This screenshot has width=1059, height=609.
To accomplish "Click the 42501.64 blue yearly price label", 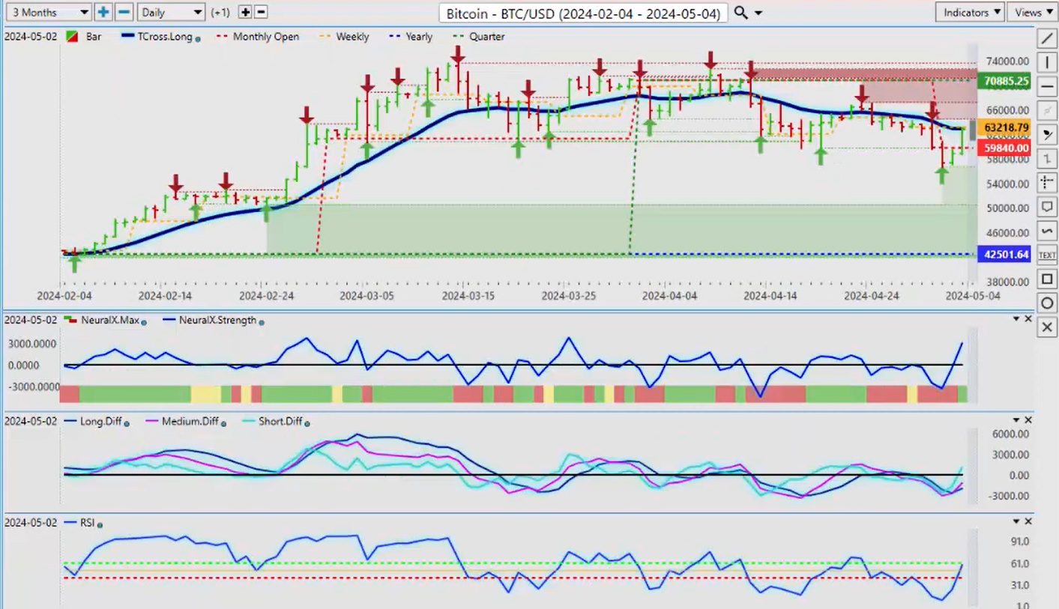I will click(1006, 255).
